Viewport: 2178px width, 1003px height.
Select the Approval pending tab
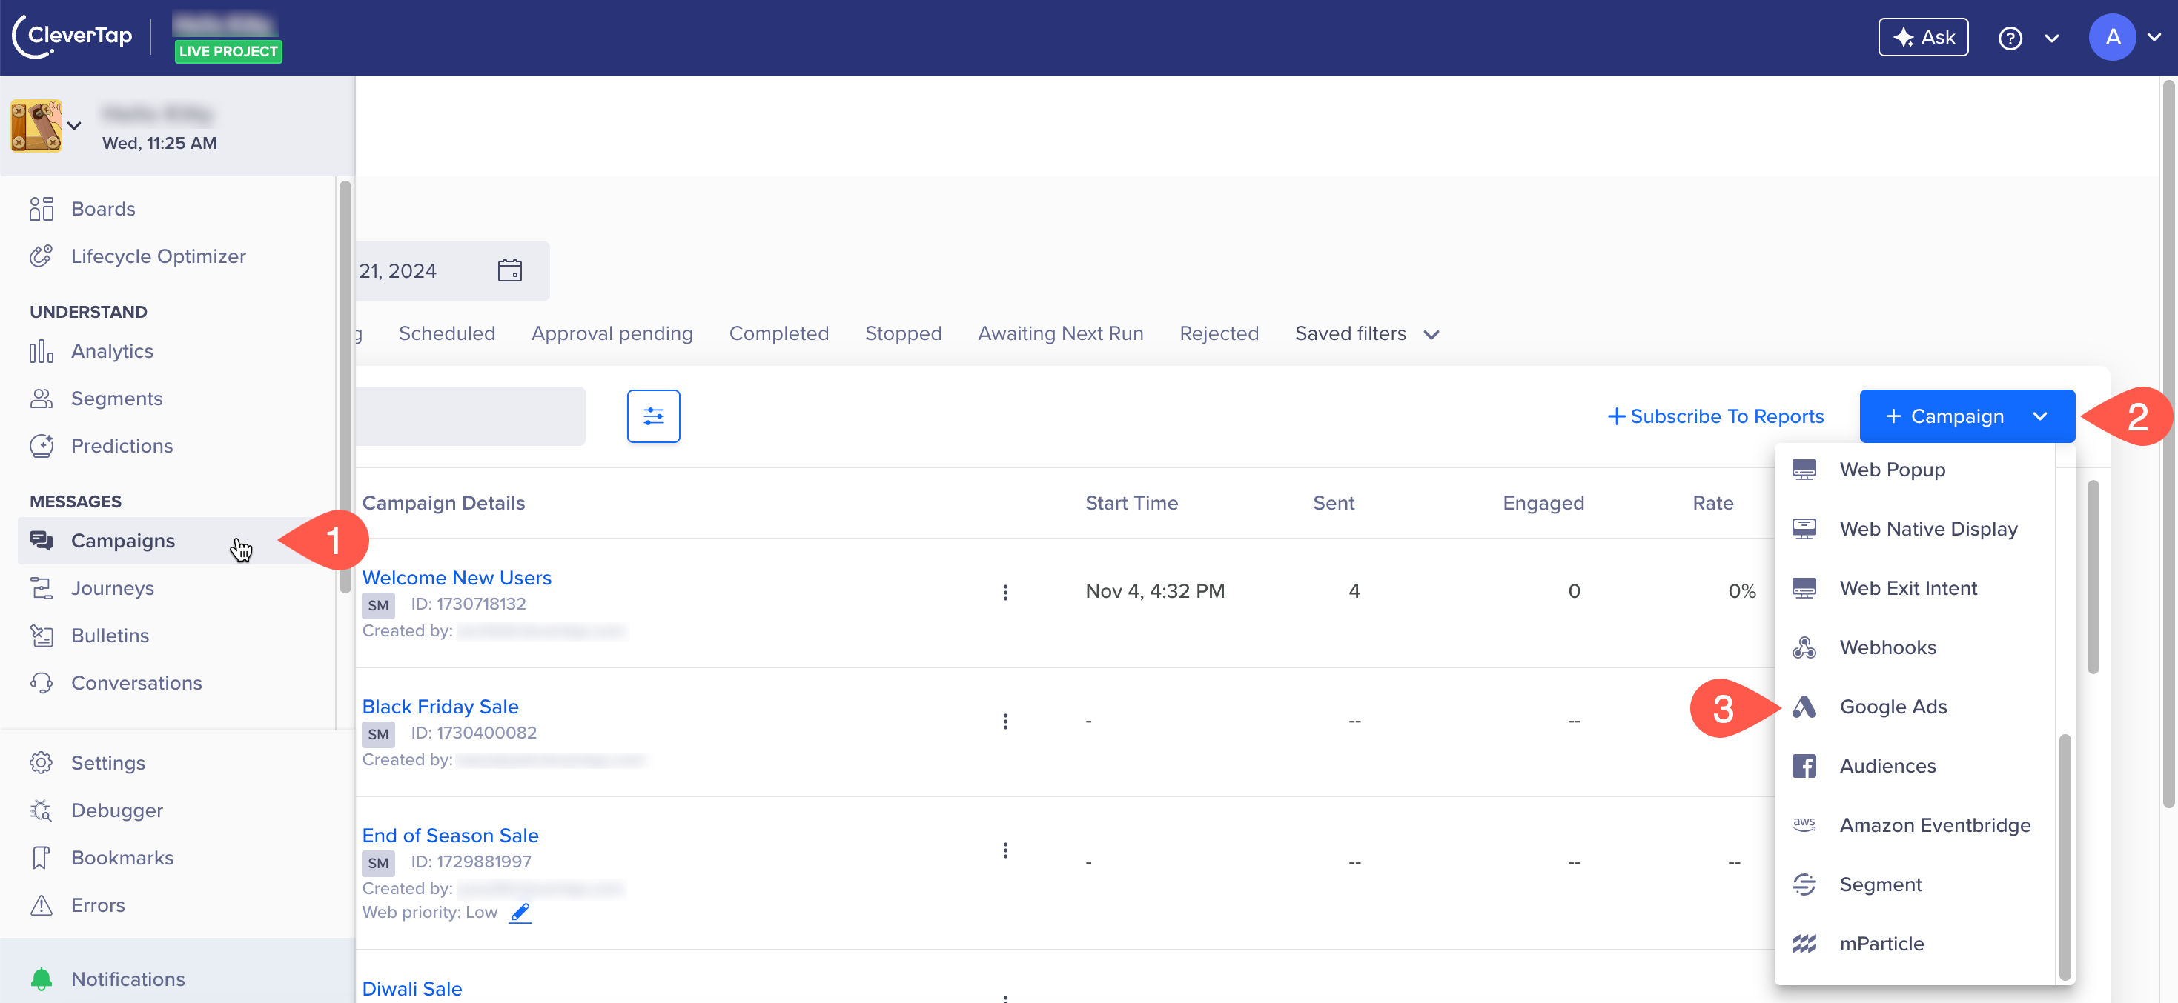click(x=612, y=333)
